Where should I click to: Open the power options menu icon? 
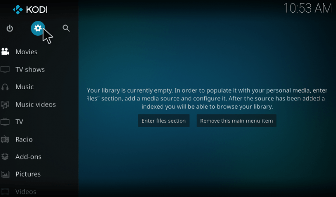coord(10,28)
